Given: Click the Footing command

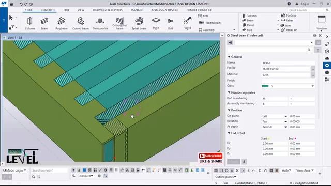Looking at the screenshot, I should [x=289, y=16].
